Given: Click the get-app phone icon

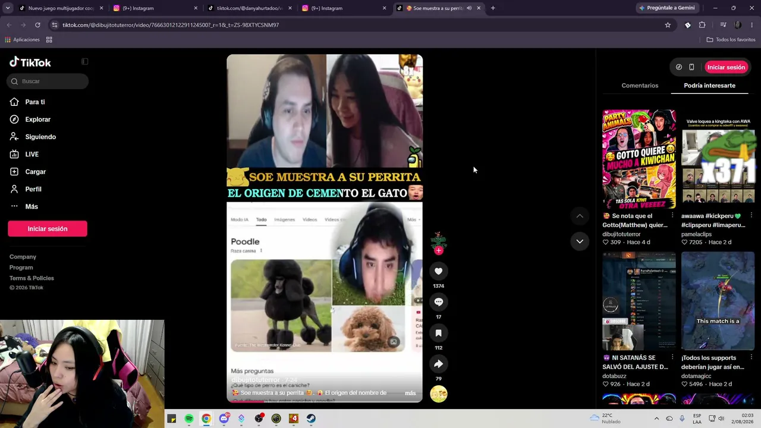Looking at the screenshot, I should [691, 67].
